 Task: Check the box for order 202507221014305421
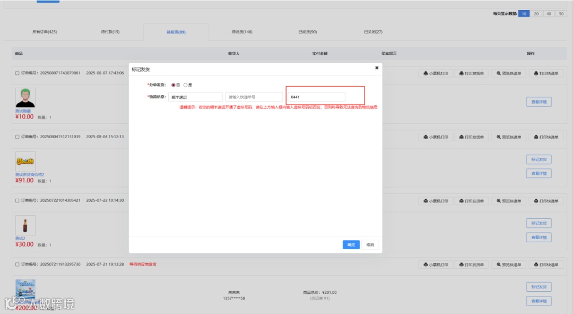pyautogui.click(x=17, y=200)
